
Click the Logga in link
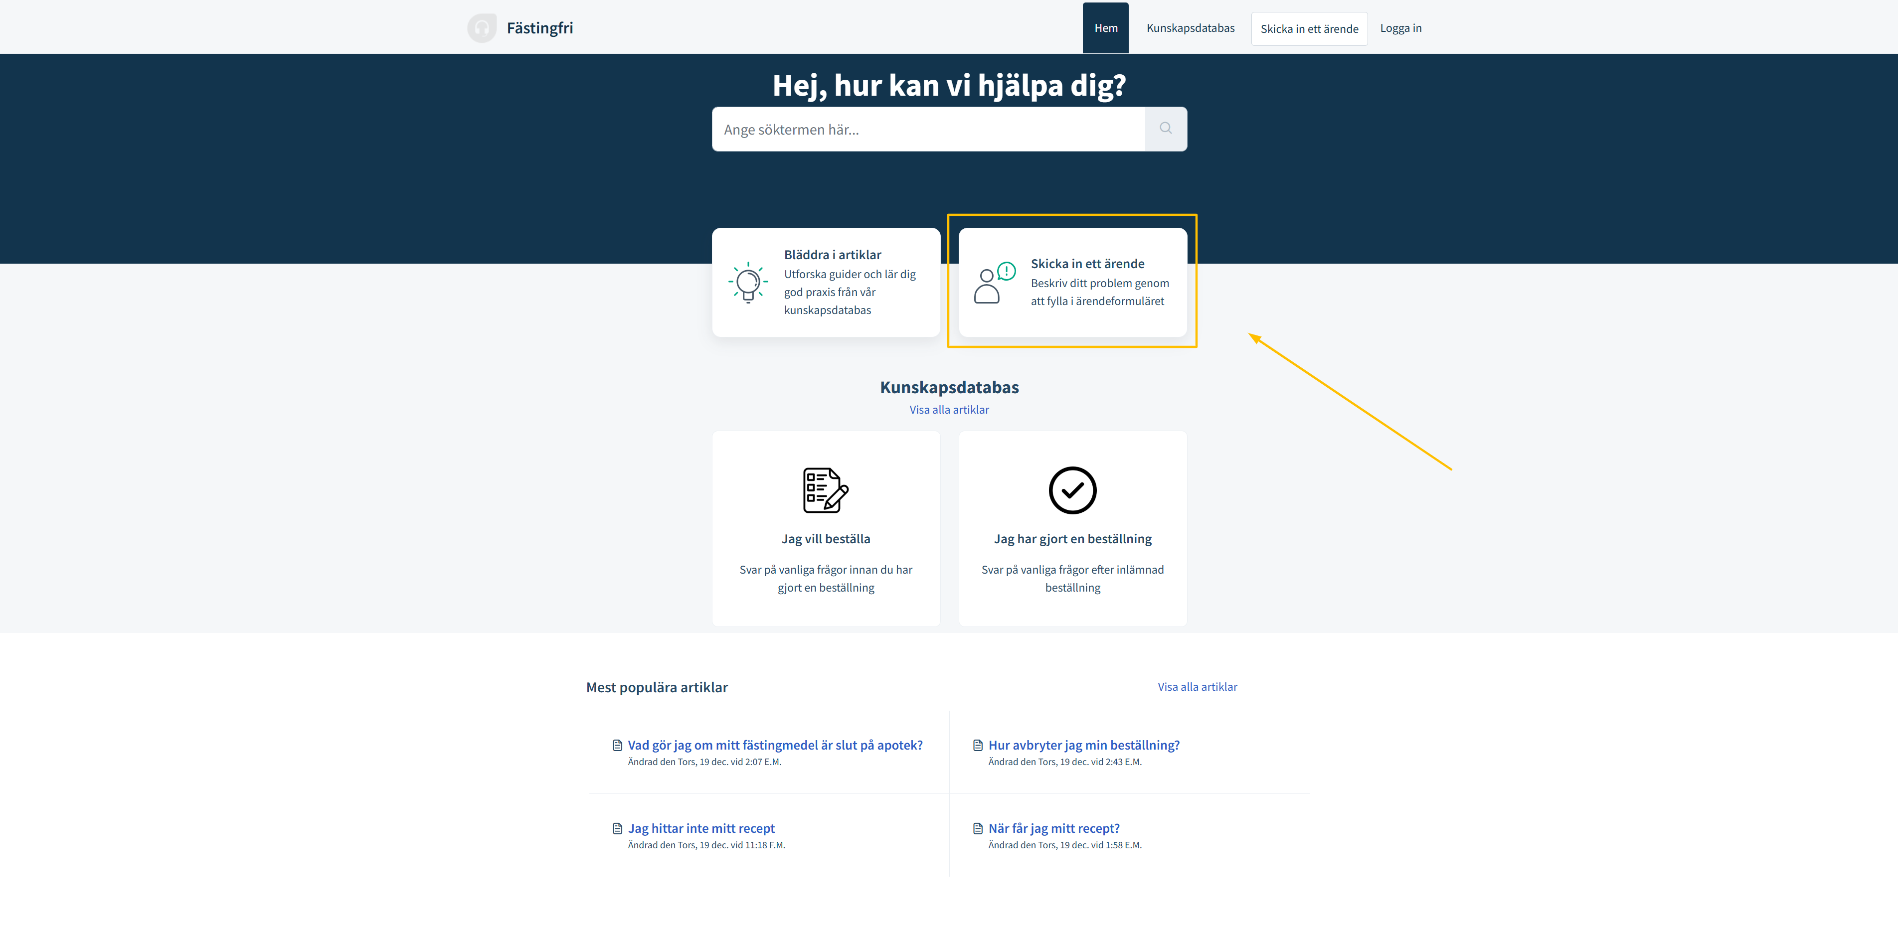(x=1400, y=28)
